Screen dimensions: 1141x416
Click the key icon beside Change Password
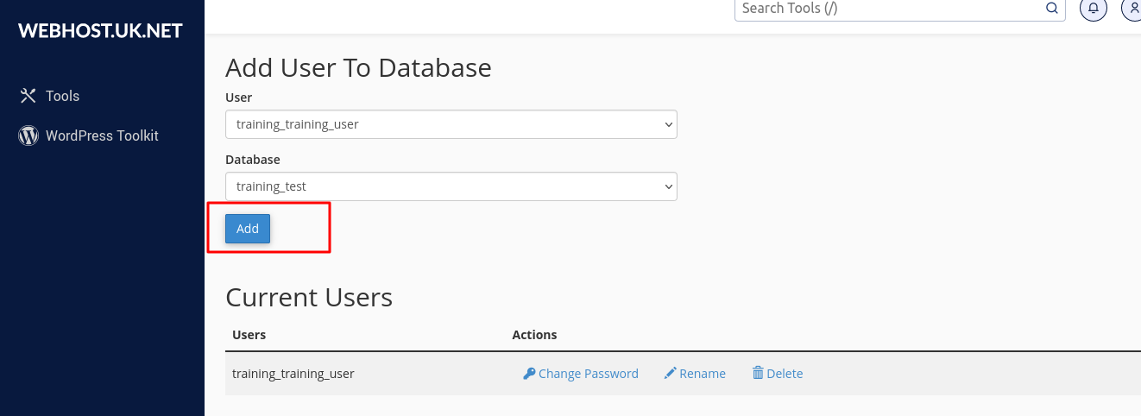click(x=529, y=374)
